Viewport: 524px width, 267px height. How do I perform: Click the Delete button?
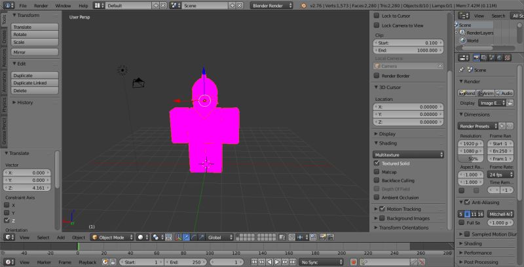35,90
